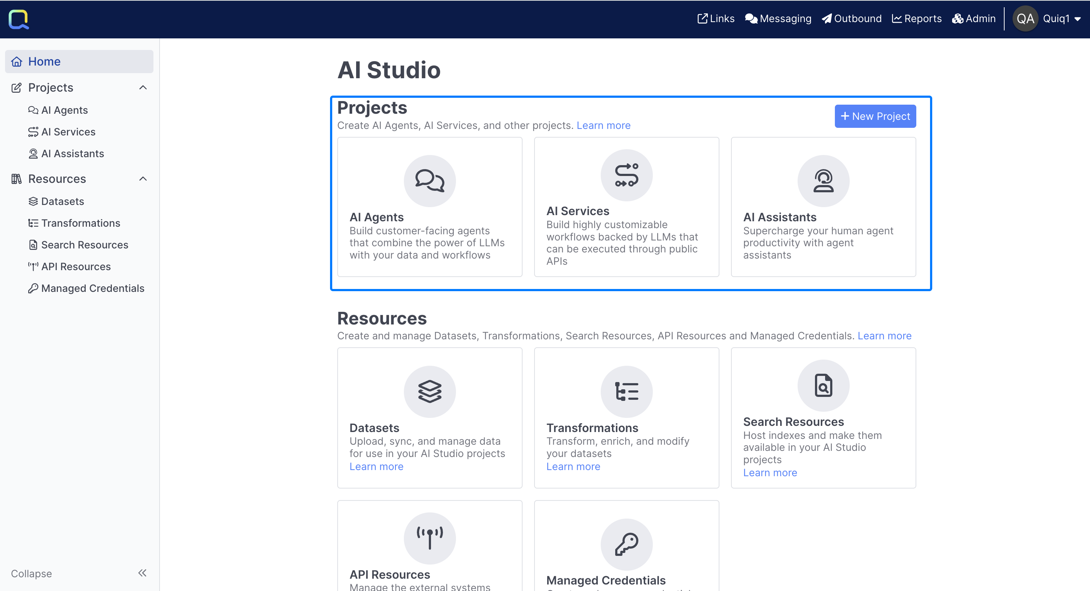
Task: Collapse the Resources sidebar section
Action: [x=143, y=179]
